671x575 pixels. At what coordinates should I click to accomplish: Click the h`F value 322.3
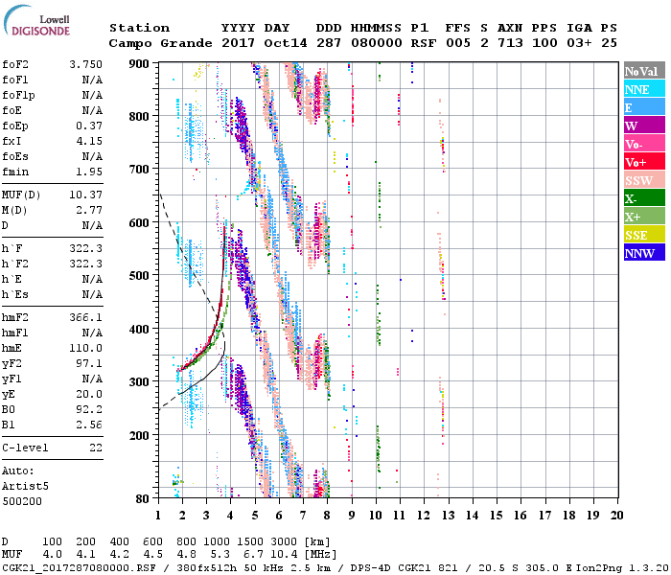[85, 248]
